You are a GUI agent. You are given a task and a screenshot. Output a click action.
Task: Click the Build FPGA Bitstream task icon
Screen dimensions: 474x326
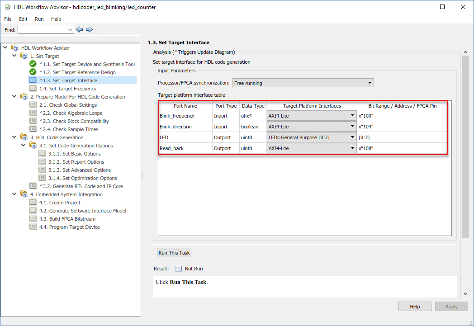33,219
